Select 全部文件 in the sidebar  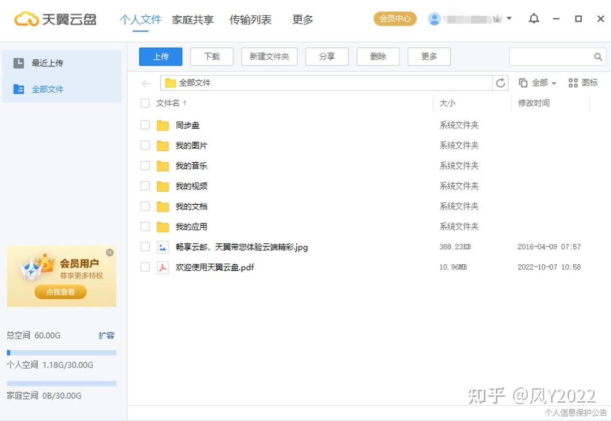[x=62, y=89]
